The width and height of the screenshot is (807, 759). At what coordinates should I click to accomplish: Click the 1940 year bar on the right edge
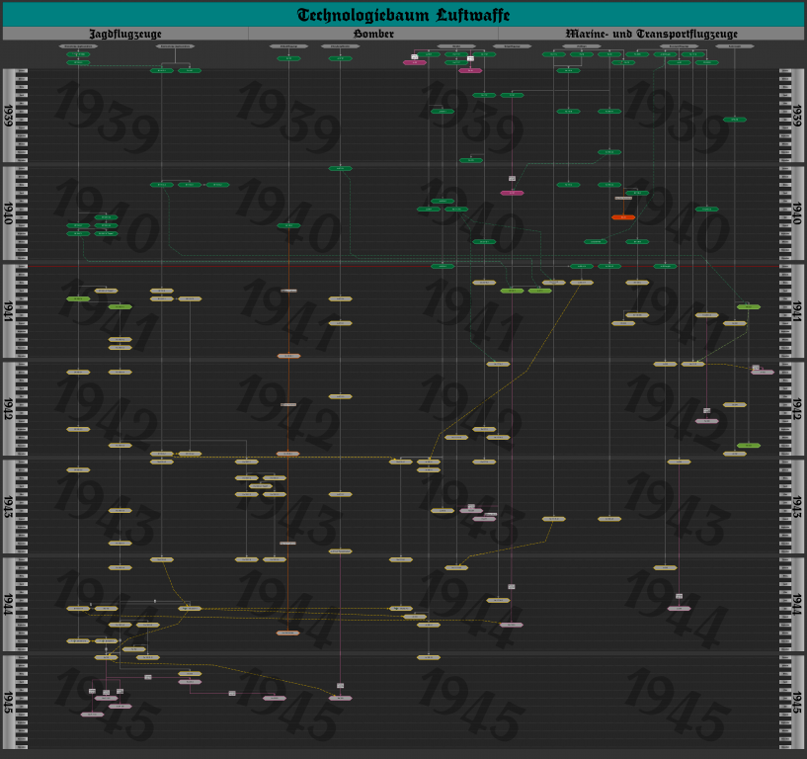pyautogui.click(x=797, y=213)
